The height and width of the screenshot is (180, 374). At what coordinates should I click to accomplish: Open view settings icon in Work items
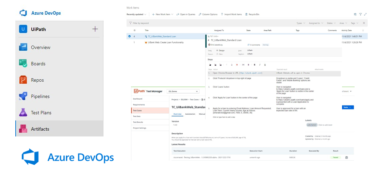tap(355, 14)
